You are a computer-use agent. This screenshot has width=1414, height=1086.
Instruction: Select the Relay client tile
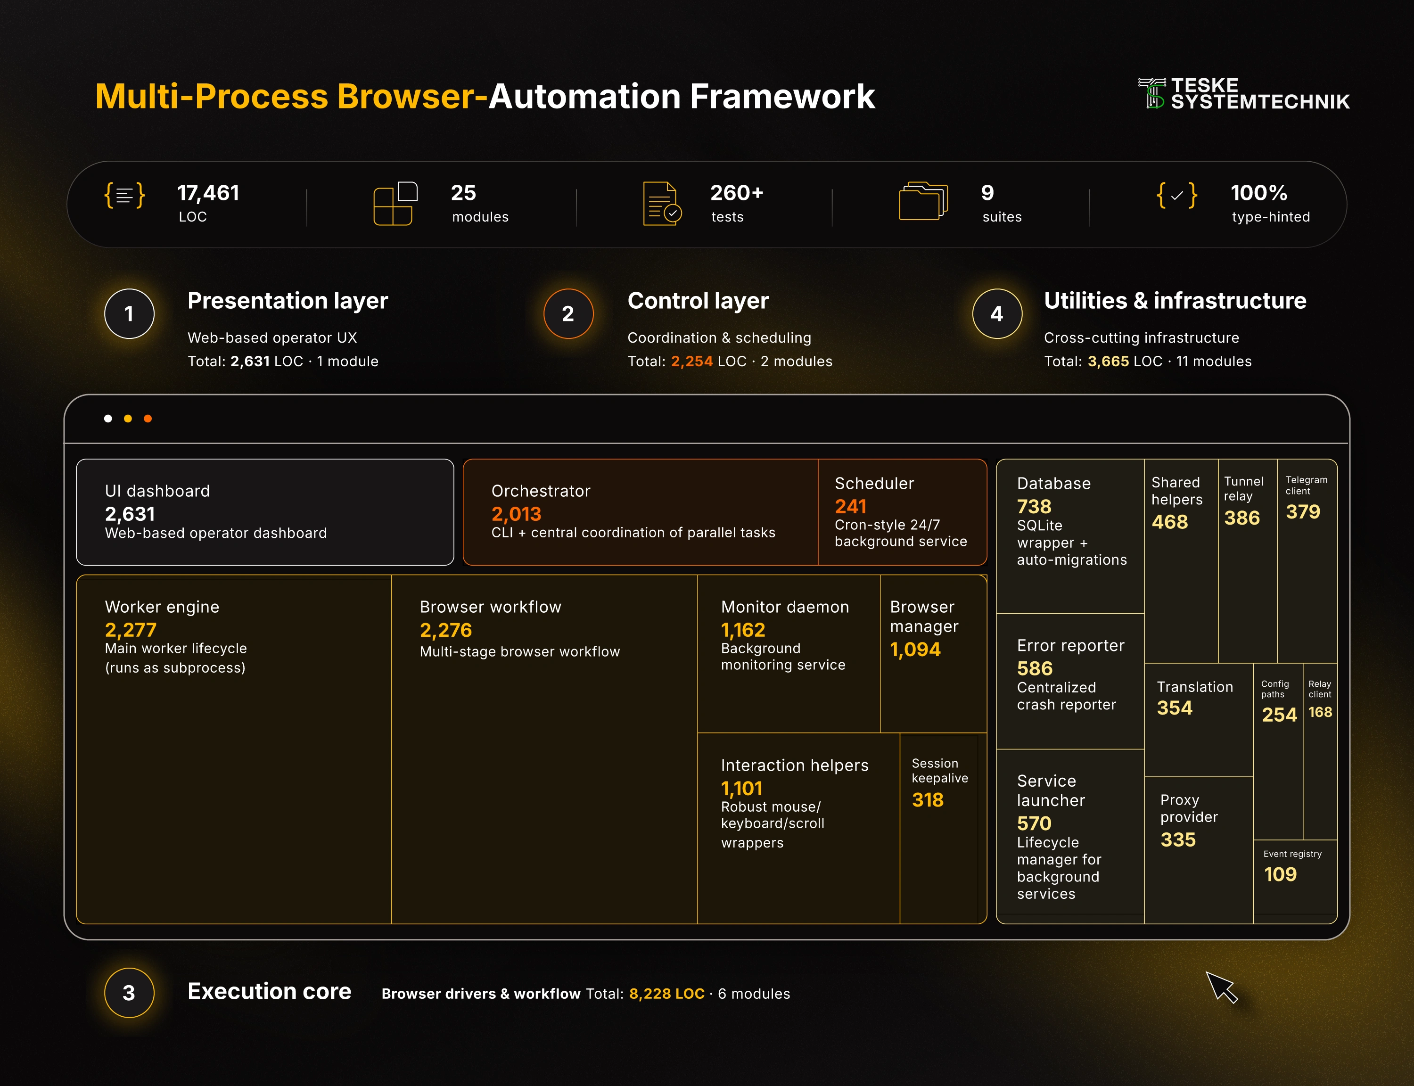[x=1320, y=751]
